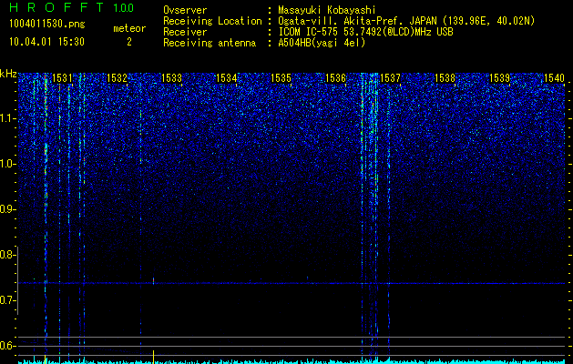573x364 pixels.
Task: Click the 0.8 kHz frequency label
Action: point(7,255)
